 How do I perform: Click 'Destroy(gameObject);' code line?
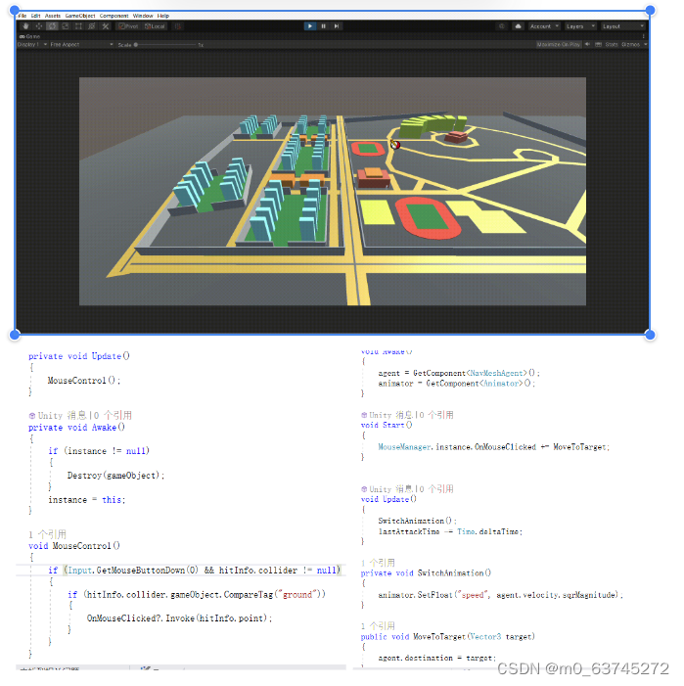coord(115,476)
